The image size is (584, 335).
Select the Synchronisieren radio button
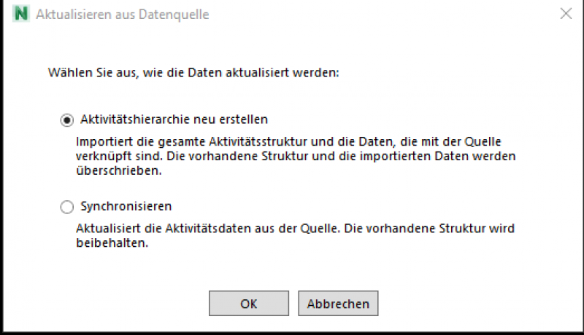click(x=67, y=207)
